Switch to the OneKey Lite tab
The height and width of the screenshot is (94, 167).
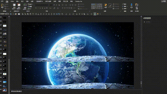point(79,1)
